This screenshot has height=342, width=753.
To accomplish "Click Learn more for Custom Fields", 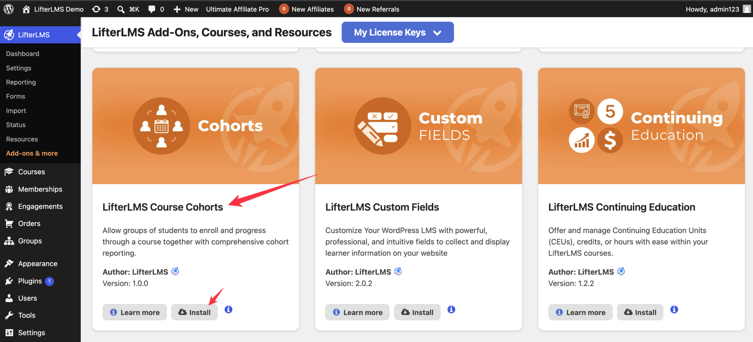I will 357,312.
